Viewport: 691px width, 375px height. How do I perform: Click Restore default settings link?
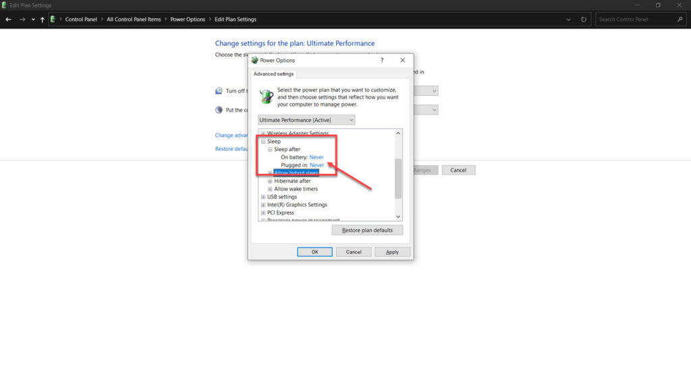231,149
